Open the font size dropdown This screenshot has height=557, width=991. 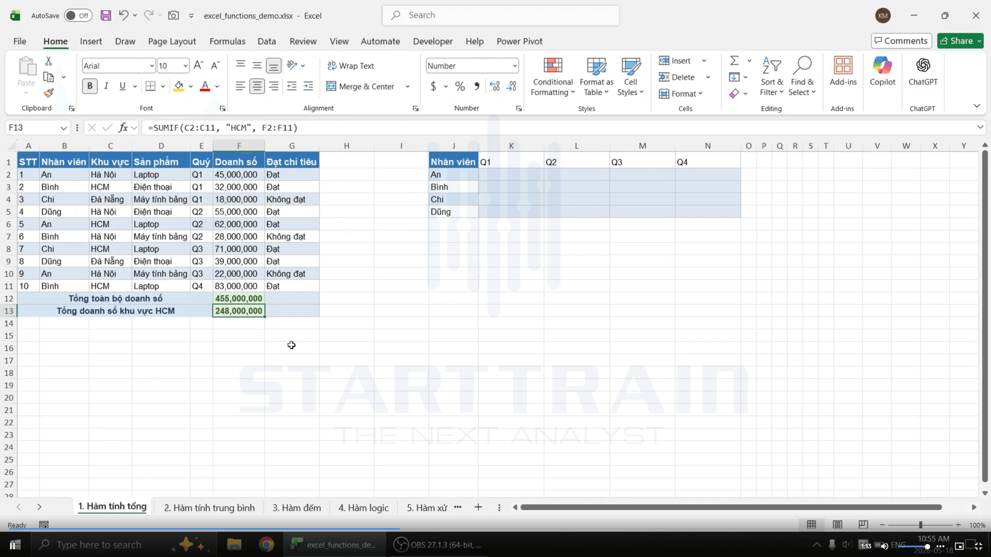[x=185, y=66]
